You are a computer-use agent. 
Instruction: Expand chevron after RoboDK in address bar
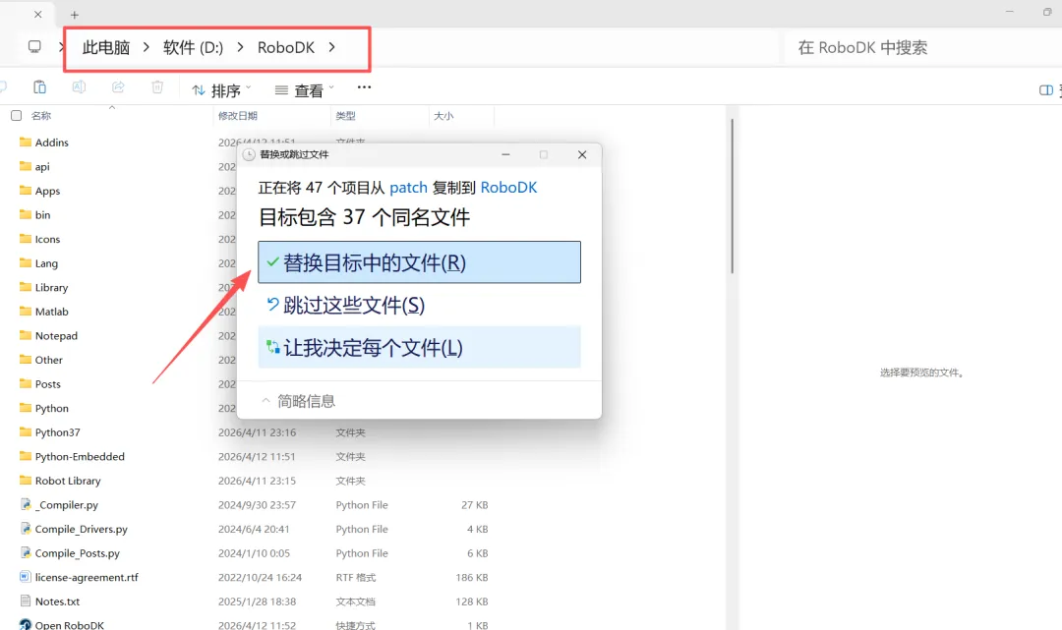331,47
